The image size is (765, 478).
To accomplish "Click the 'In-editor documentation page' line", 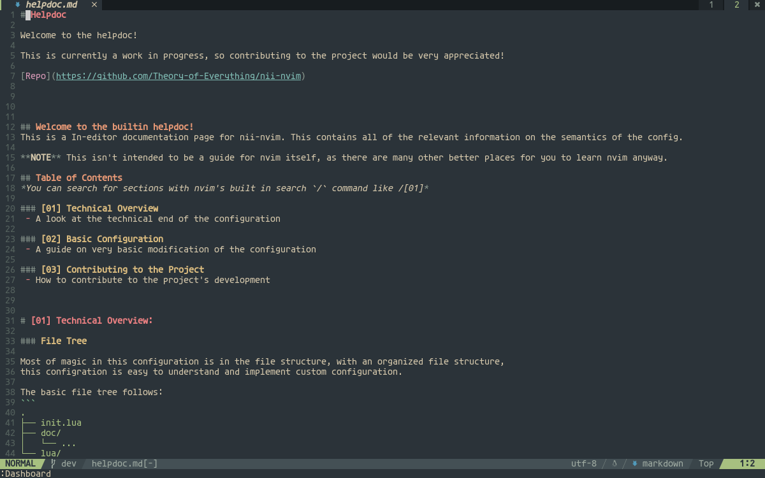I will click(x=352, y=137).
